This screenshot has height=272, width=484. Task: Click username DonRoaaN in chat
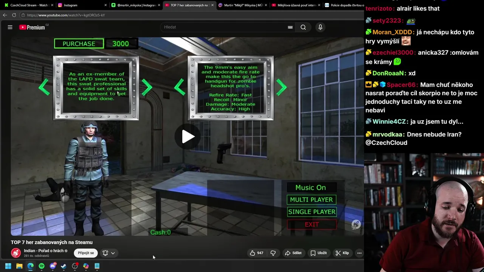388,73
